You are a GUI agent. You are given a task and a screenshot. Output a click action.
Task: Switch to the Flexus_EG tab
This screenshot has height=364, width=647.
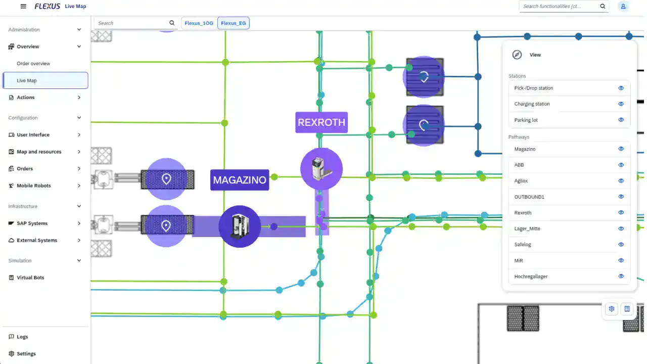click(233, 23)
